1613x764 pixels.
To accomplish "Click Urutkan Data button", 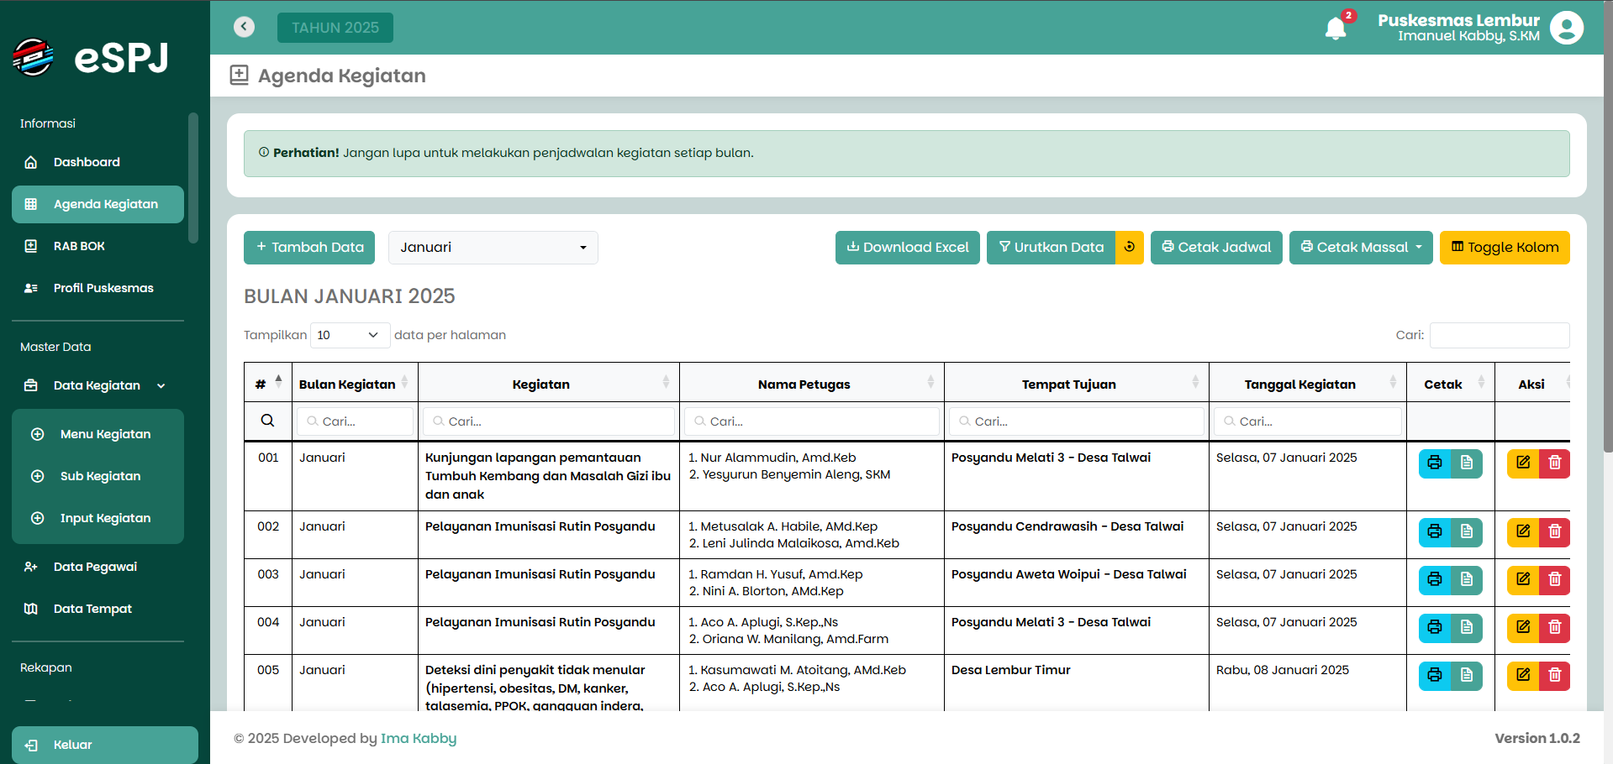I will [1051, 248].
